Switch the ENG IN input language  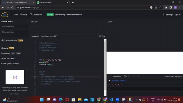(153, 100)
